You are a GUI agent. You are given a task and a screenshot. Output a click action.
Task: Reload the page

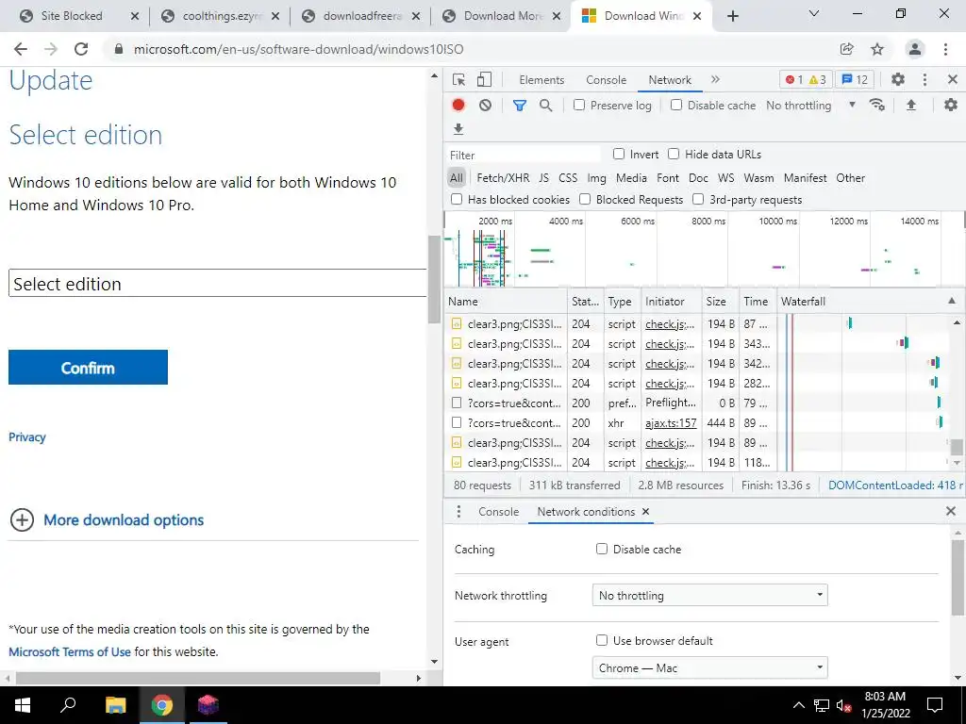pyautogui.click(x=81, y=49)
